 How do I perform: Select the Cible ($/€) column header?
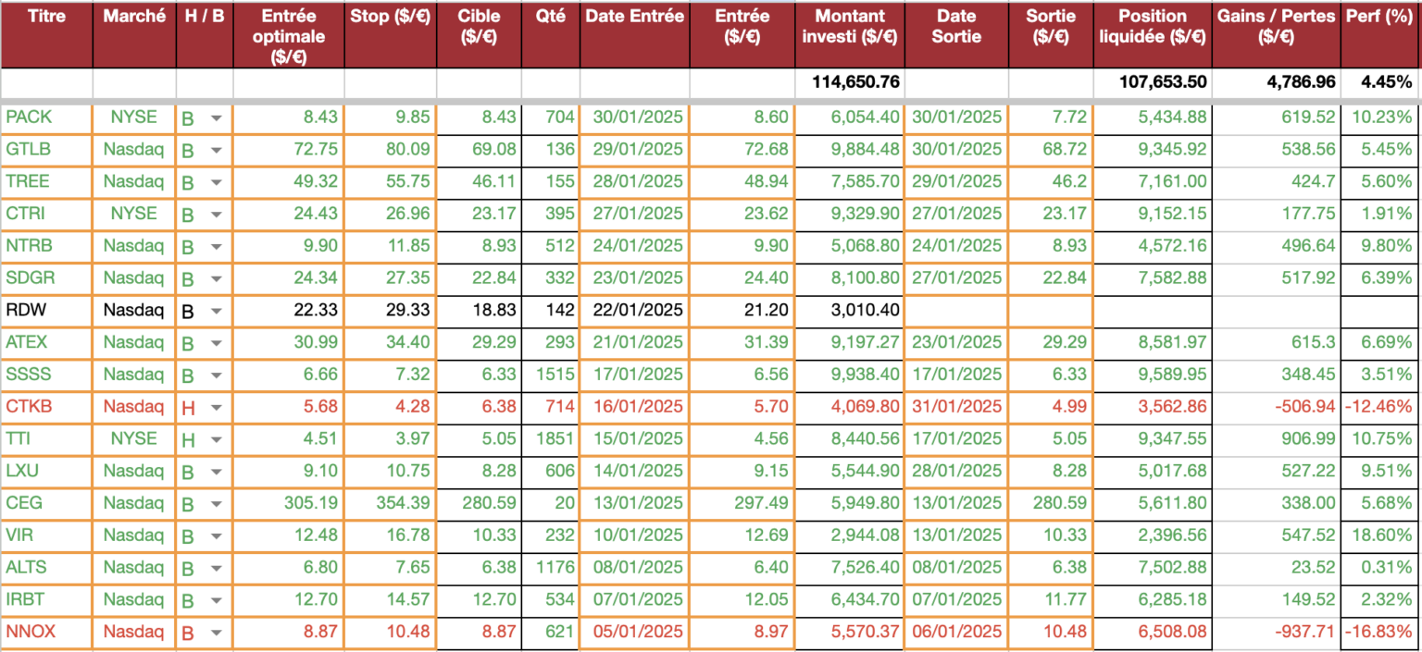(x=479, y=34)
